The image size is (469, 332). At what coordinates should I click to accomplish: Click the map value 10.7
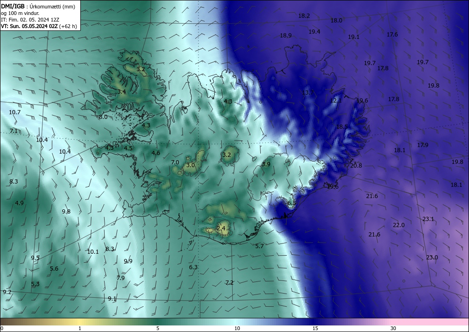click(x=15, y=112)
